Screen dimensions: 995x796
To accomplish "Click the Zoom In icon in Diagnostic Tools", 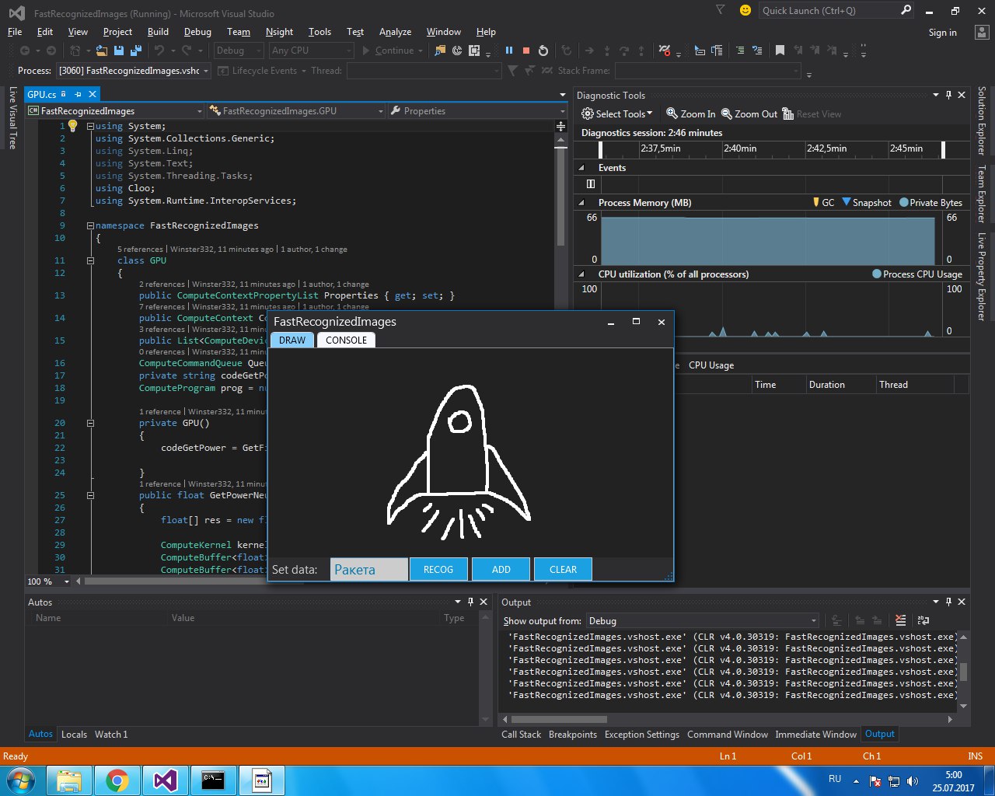I will (x=690, y=113).
